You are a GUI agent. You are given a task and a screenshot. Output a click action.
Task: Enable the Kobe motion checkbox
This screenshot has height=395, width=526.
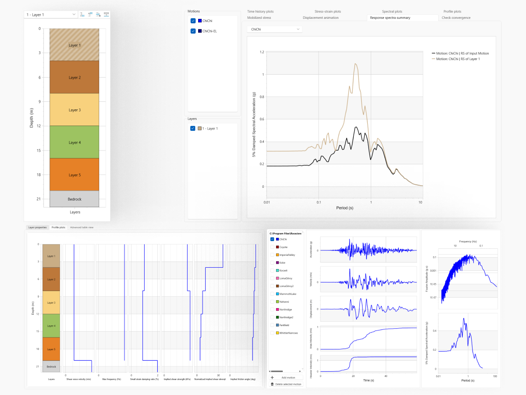273,262
